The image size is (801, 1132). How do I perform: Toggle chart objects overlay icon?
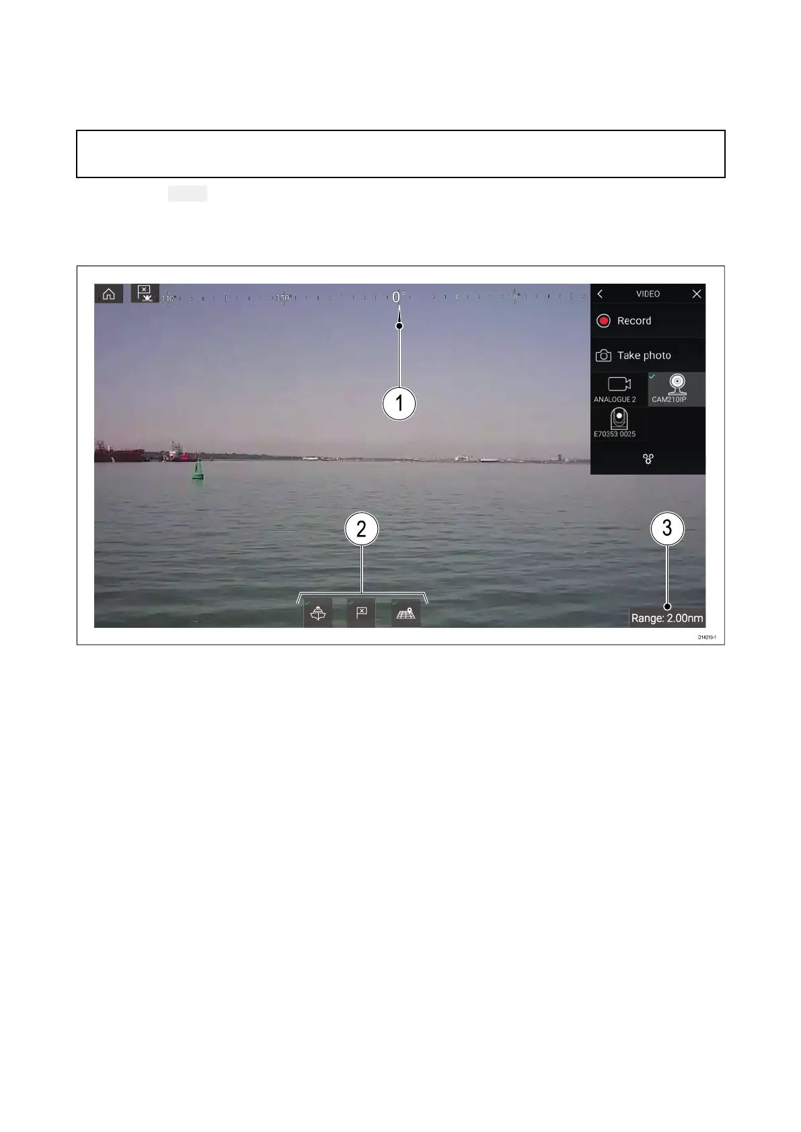406,613
